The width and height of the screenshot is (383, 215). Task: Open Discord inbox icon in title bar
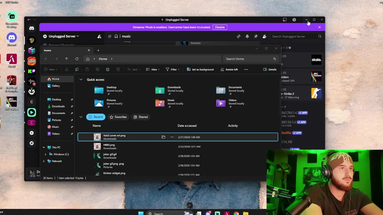(x=285, y=20)
